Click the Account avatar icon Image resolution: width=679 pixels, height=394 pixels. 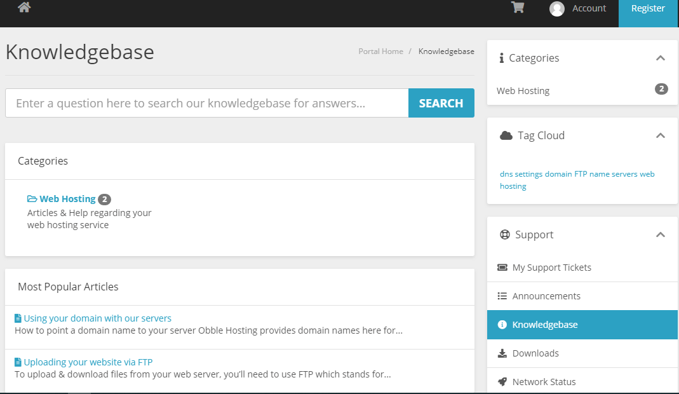[x=557, y=9]
